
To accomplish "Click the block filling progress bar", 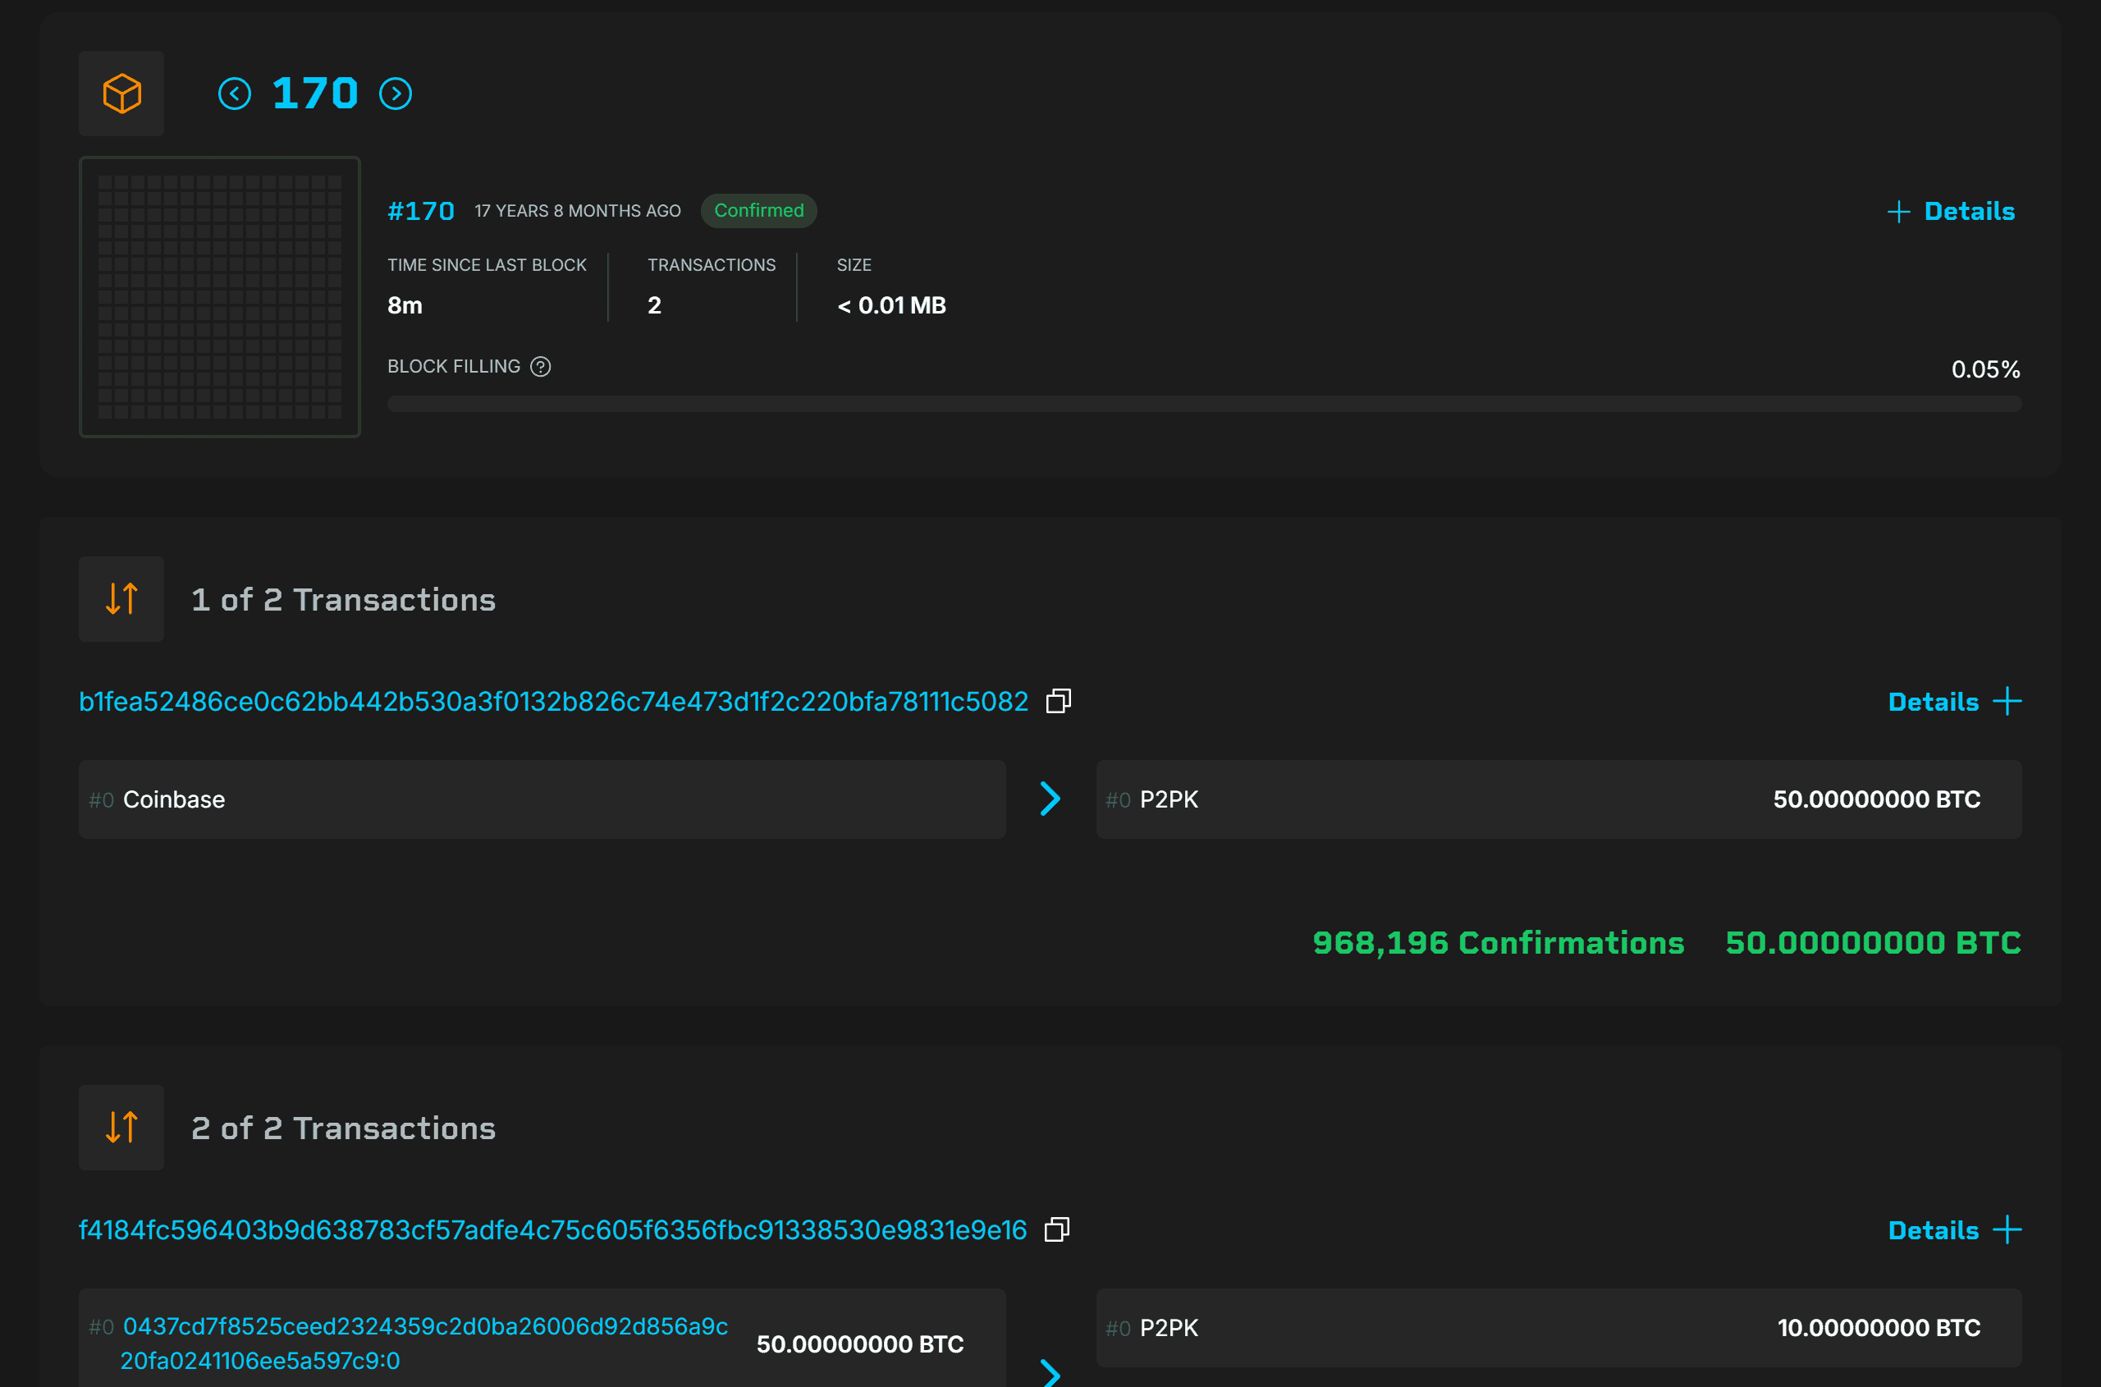I will pos(1204,405).
